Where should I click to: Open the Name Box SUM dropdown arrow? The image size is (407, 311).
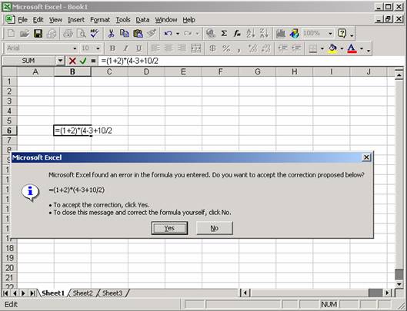[x=60, y=61]
